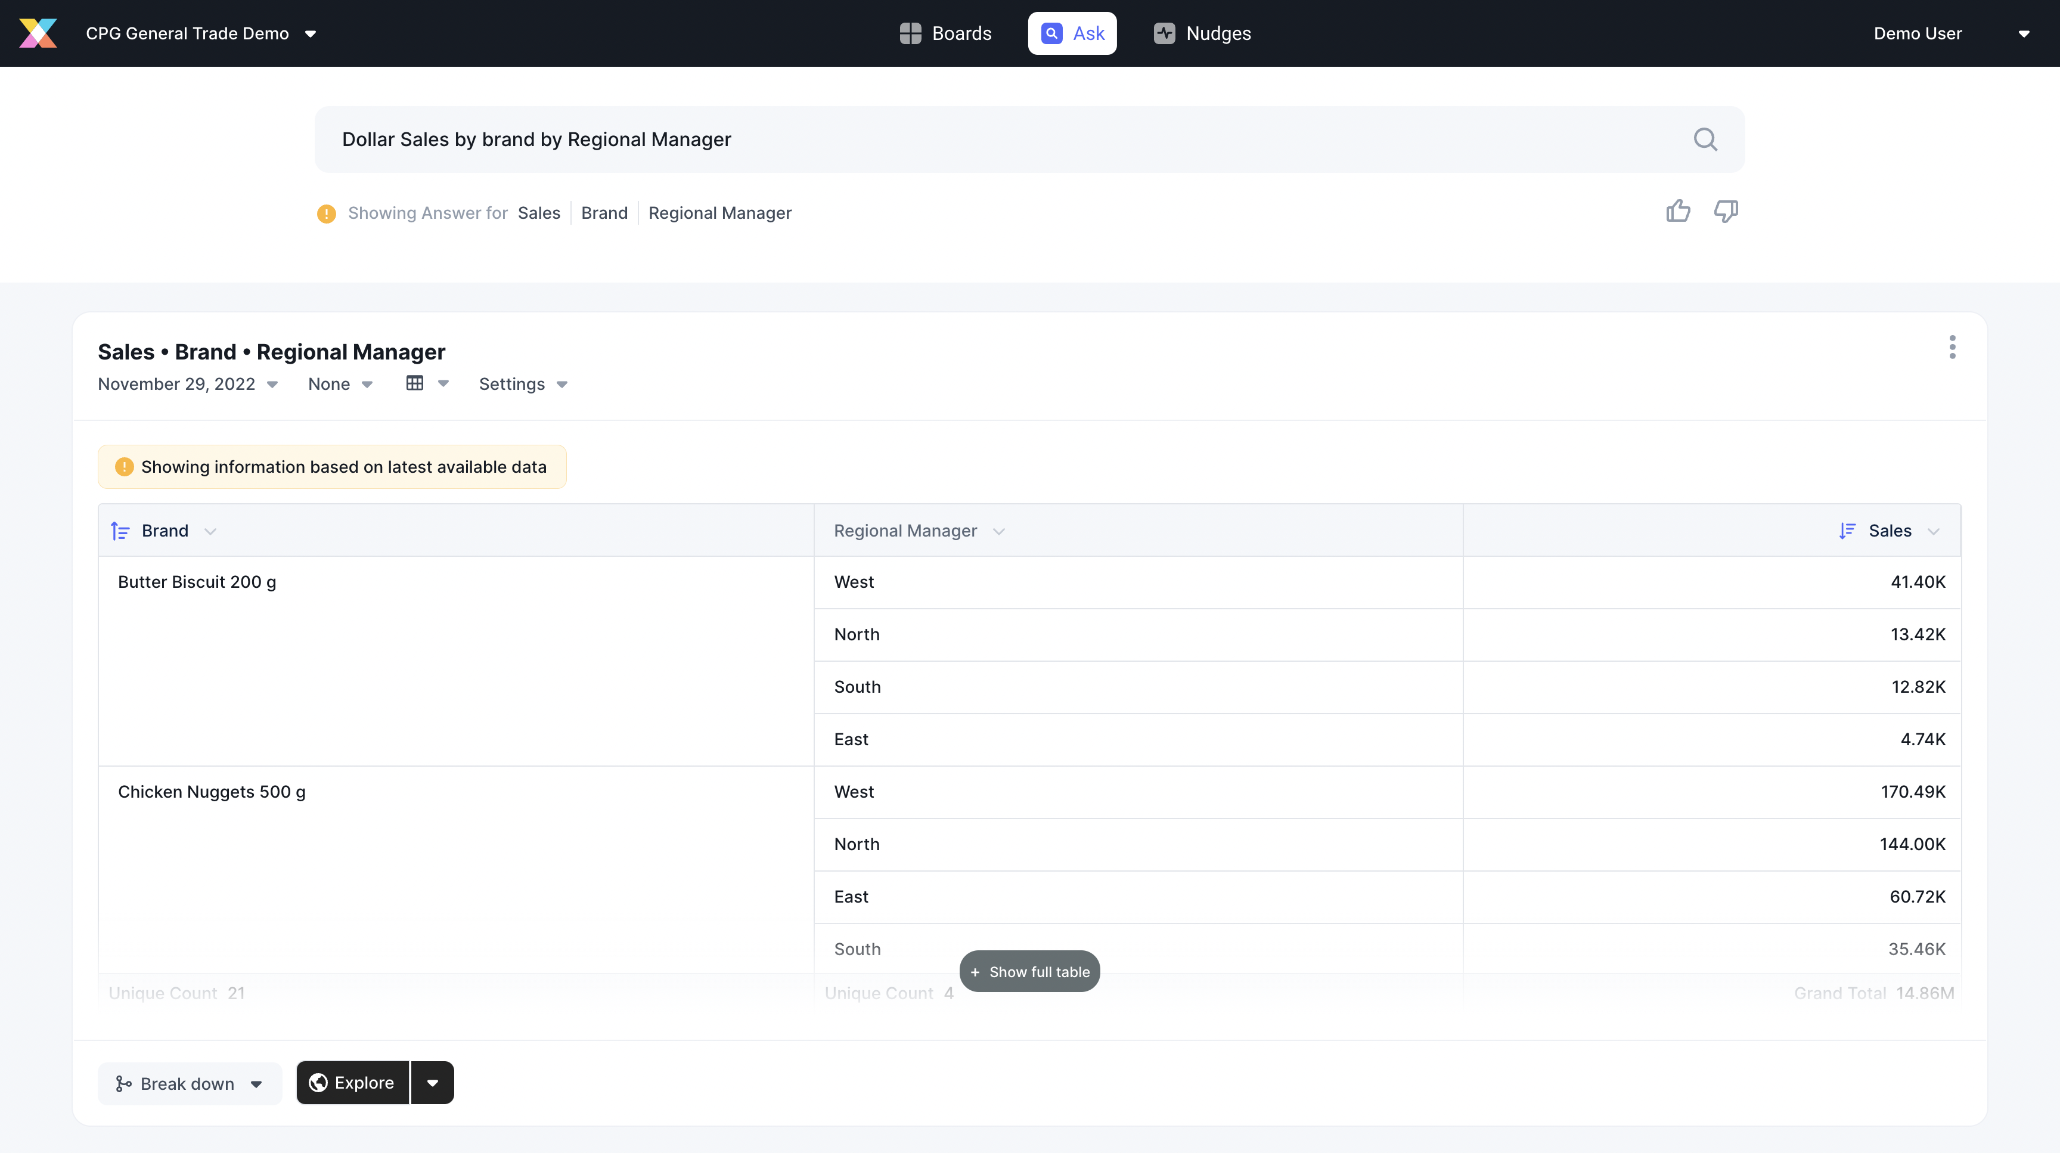Click the Brand Unique Count 21 footer
This screenshot has width=2060, height=1153.
176,993
